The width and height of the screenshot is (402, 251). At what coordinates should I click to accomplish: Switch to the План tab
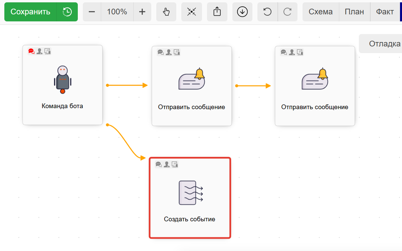(354, 12)
